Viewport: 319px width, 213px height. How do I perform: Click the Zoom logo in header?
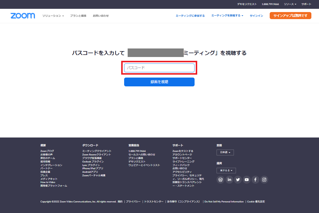pos(23,16)
